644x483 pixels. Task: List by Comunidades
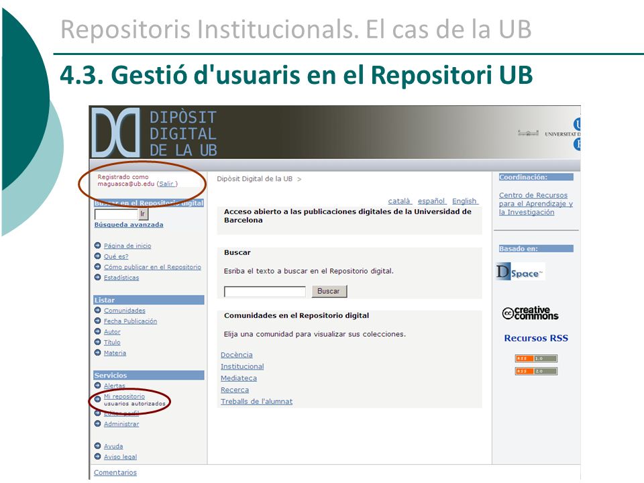125,311
